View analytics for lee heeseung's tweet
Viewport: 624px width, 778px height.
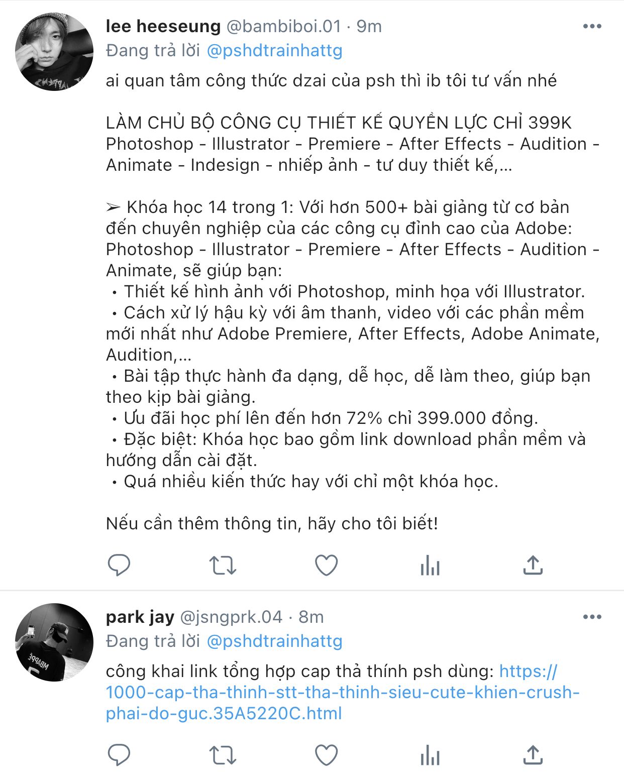[430, 565]
